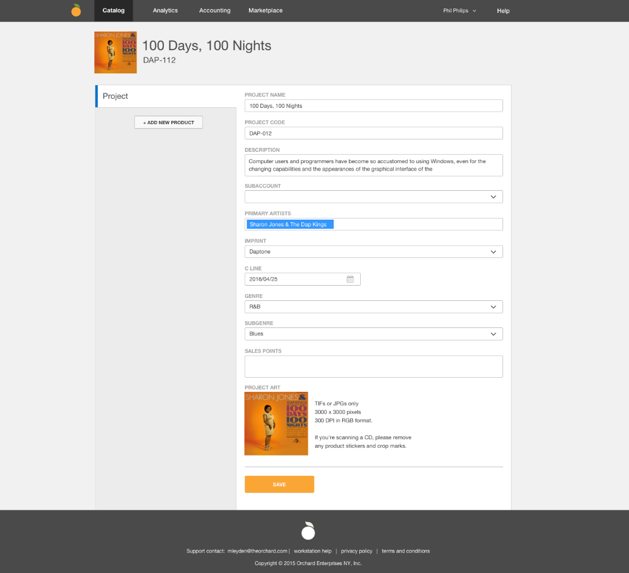Click the orange Orchard logo in header
The image size is (629, 573).
pyautogui.click(x=76, y=10)
